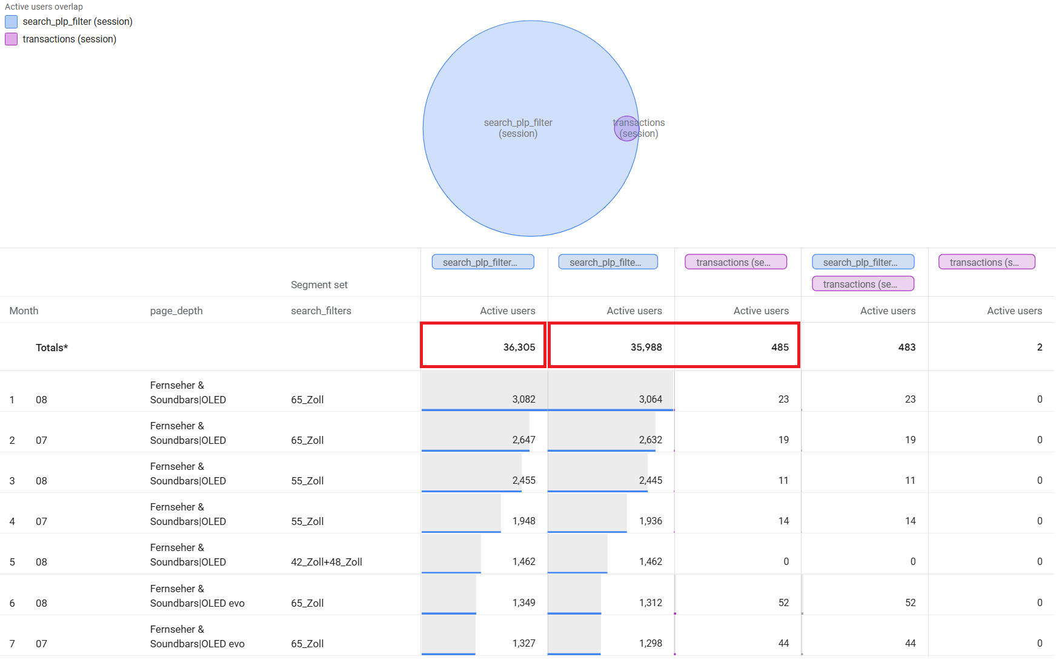Sort by first Active users column header

[x=507, y=311]
